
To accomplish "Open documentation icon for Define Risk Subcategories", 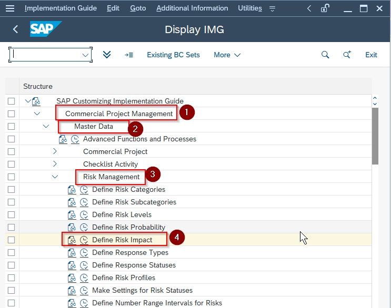I will 72,202.
